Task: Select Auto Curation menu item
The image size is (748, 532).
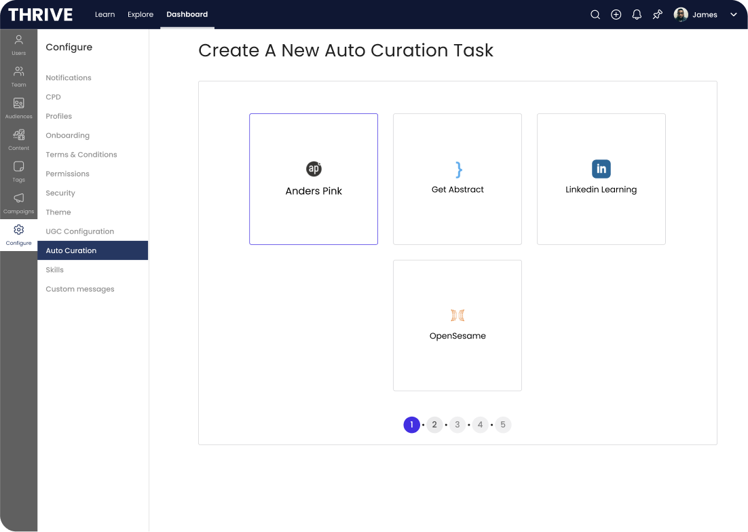Action: (x=93, y=250)
